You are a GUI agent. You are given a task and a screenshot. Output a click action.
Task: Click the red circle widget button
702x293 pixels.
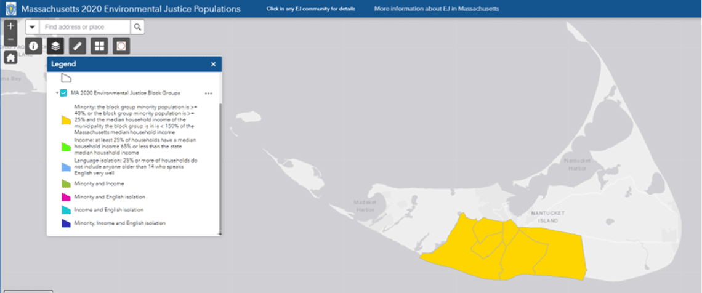click(121, 46)
